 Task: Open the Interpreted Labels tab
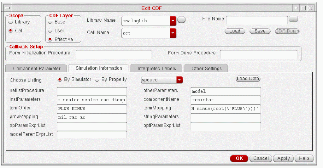[x=156, y=68]
